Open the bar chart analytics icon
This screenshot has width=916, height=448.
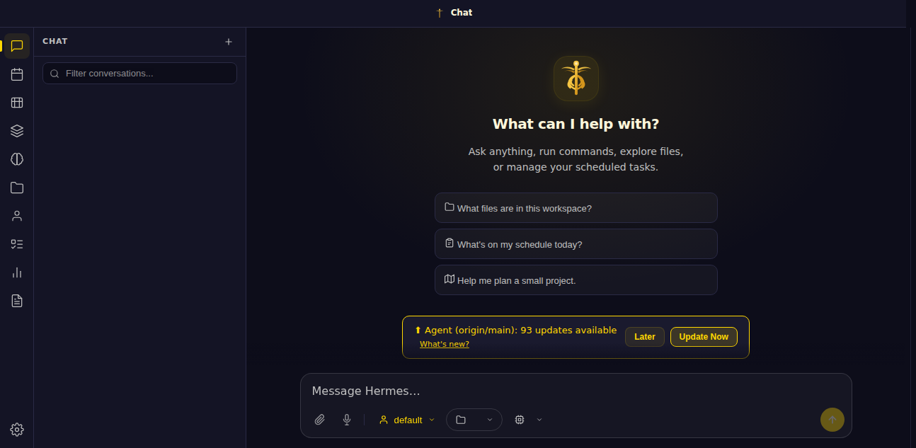(x=17, y=272)
